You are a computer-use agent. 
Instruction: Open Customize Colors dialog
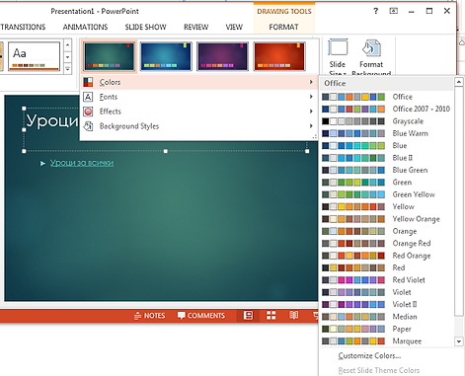pos(369,355)
